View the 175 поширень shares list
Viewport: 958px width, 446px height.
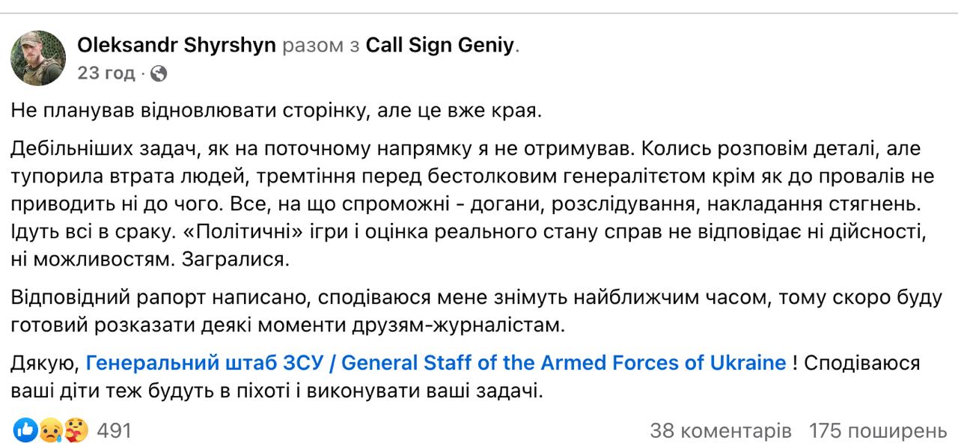(x=878, y=430)
